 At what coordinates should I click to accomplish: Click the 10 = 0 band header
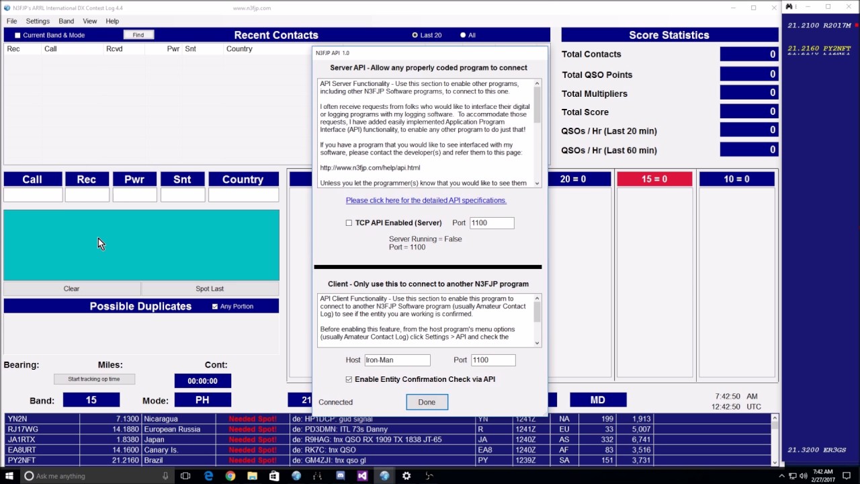737,179
